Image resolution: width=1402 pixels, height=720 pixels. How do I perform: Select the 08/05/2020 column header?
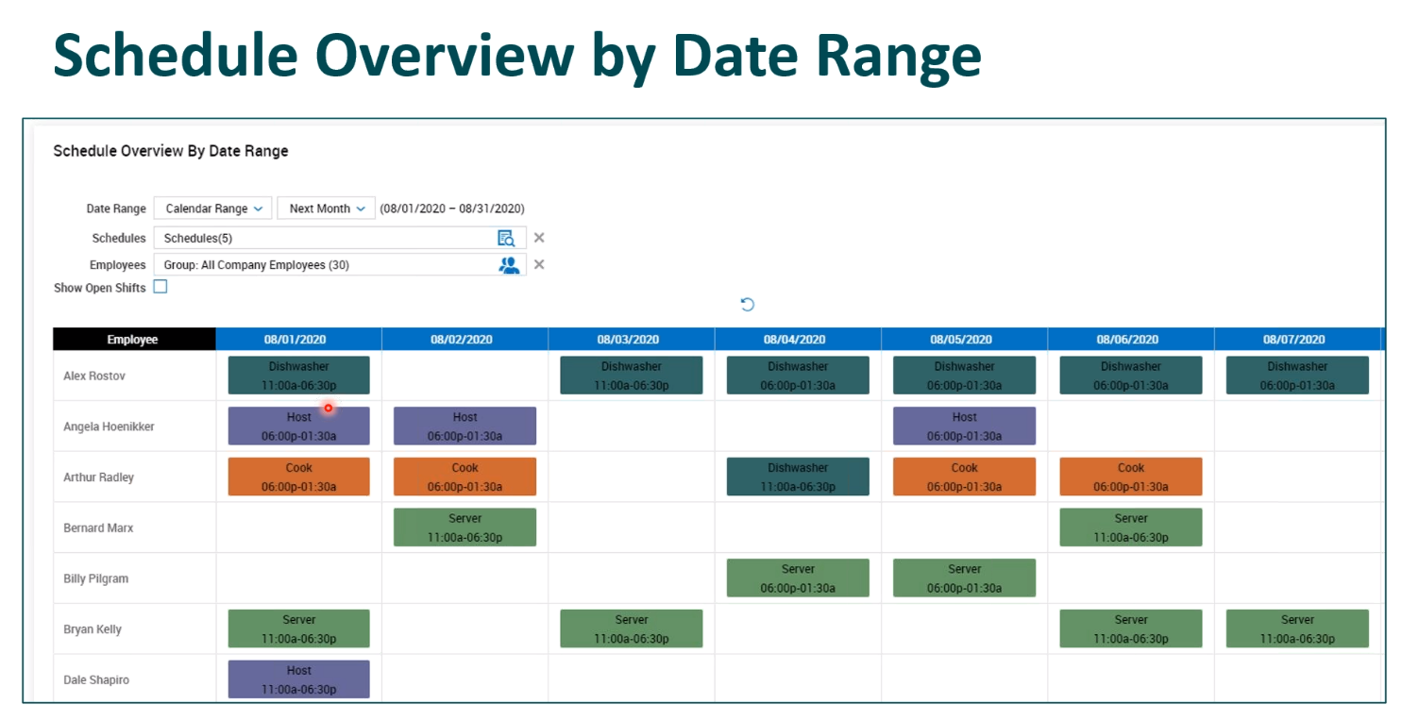pos(965,339)
